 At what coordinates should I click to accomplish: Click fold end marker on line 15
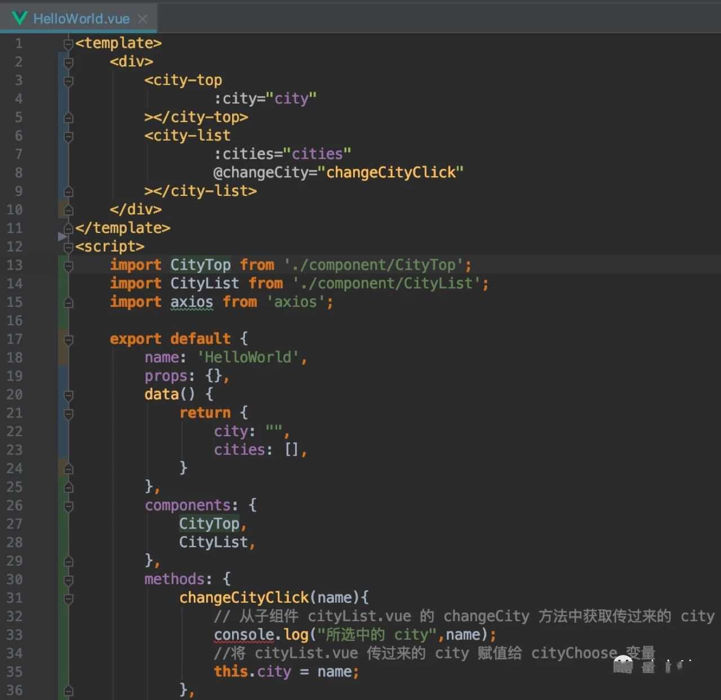69,302
